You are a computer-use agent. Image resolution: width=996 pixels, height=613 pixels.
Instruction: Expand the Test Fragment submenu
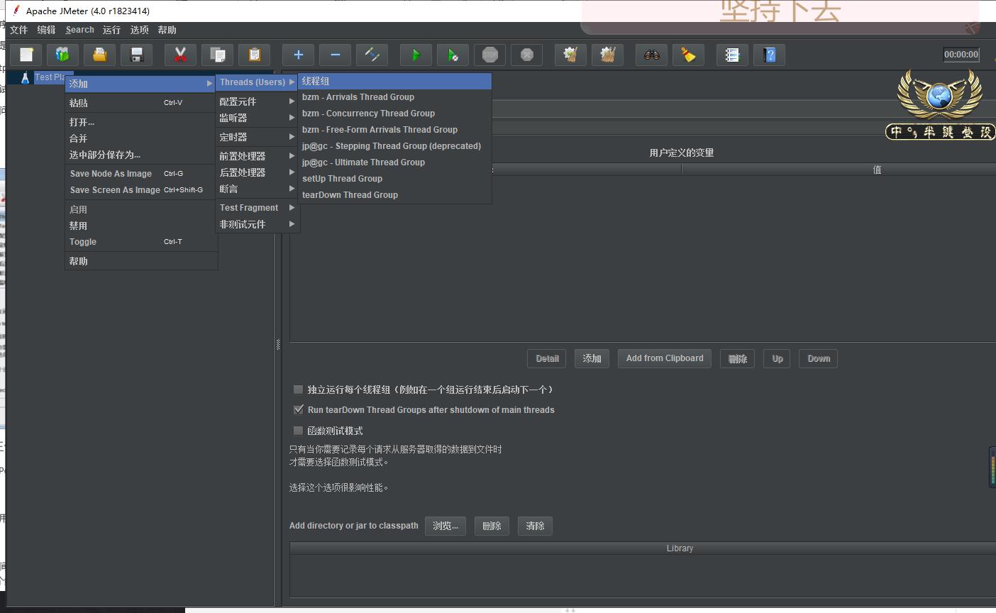257,208
